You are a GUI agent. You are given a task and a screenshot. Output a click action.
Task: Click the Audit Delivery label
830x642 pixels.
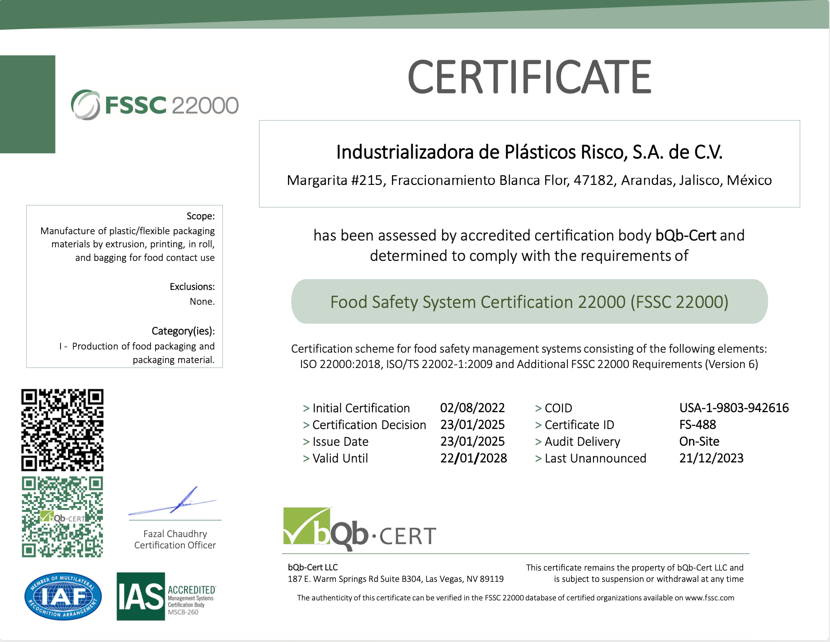(x=582, y=442)
